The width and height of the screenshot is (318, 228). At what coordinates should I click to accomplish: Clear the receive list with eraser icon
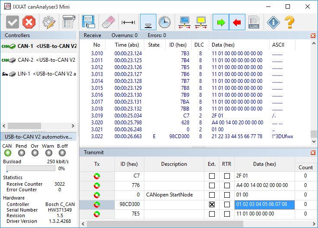pos(108,22)
